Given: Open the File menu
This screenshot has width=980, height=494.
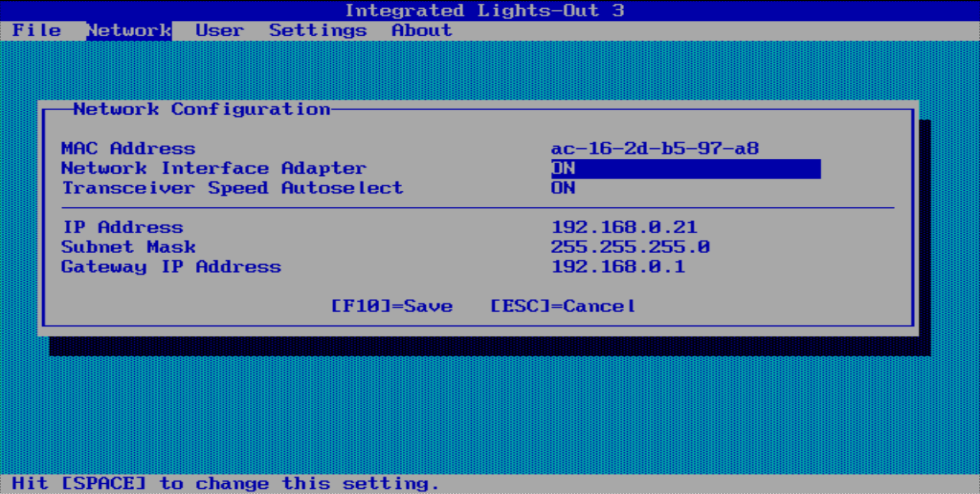Looking at the screenshot, I should (36, 30).
